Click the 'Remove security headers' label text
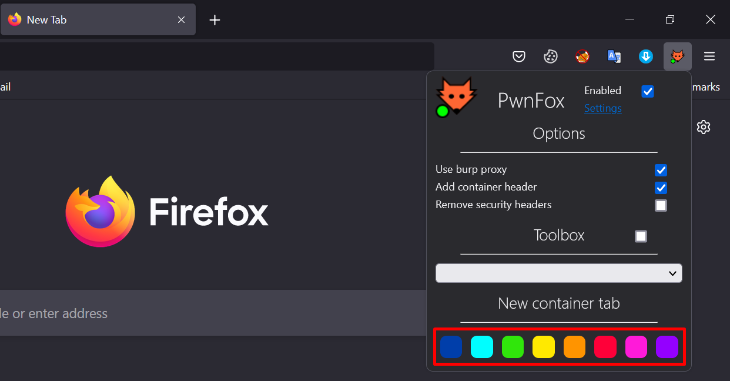 [x=493, y=205]
